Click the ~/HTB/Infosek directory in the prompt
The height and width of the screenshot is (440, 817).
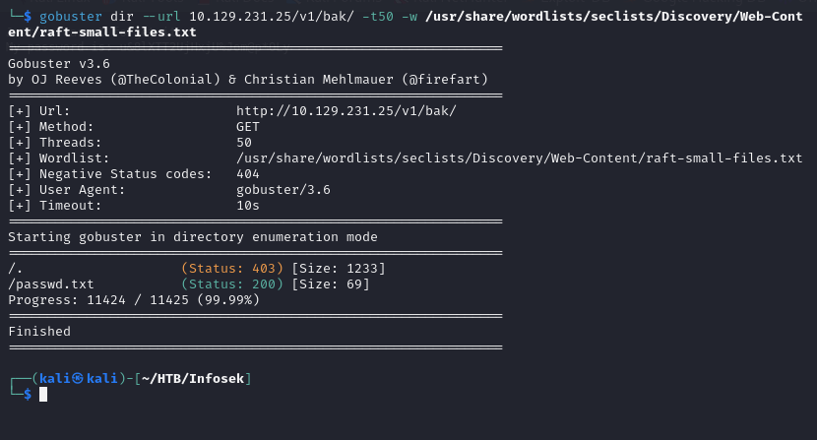[193, 379]
